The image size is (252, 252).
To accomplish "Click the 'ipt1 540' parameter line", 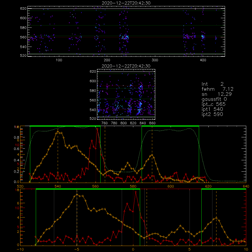I will [x=212, y=109].
